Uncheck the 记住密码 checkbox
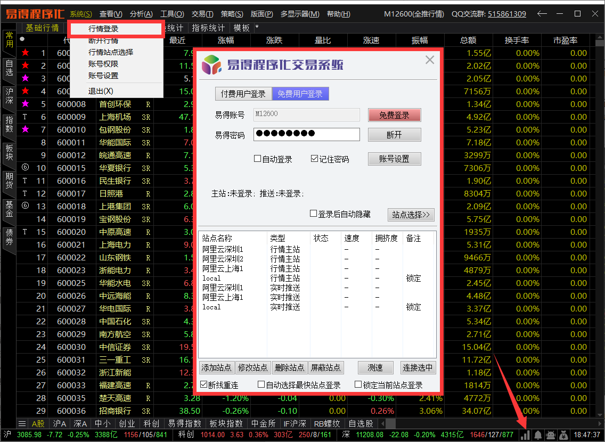The width and height of the screenshot is (605, 442). (x=314, y=159)
